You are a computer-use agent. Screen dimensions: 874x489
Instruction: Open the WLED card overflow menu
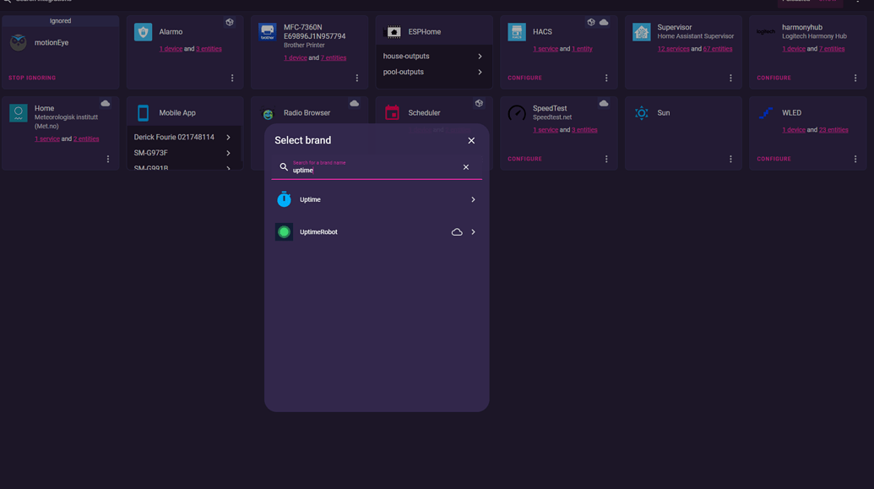[855, 158]
